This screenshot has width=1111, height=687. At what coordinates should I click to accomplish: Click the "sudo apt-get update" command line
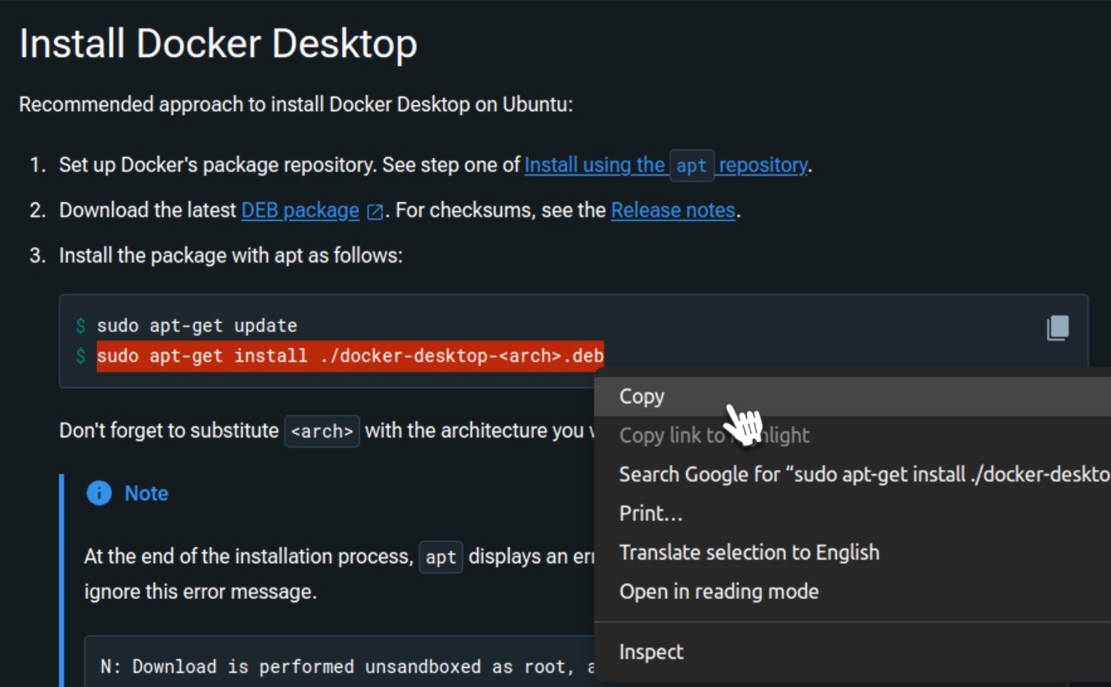[197, 326]
